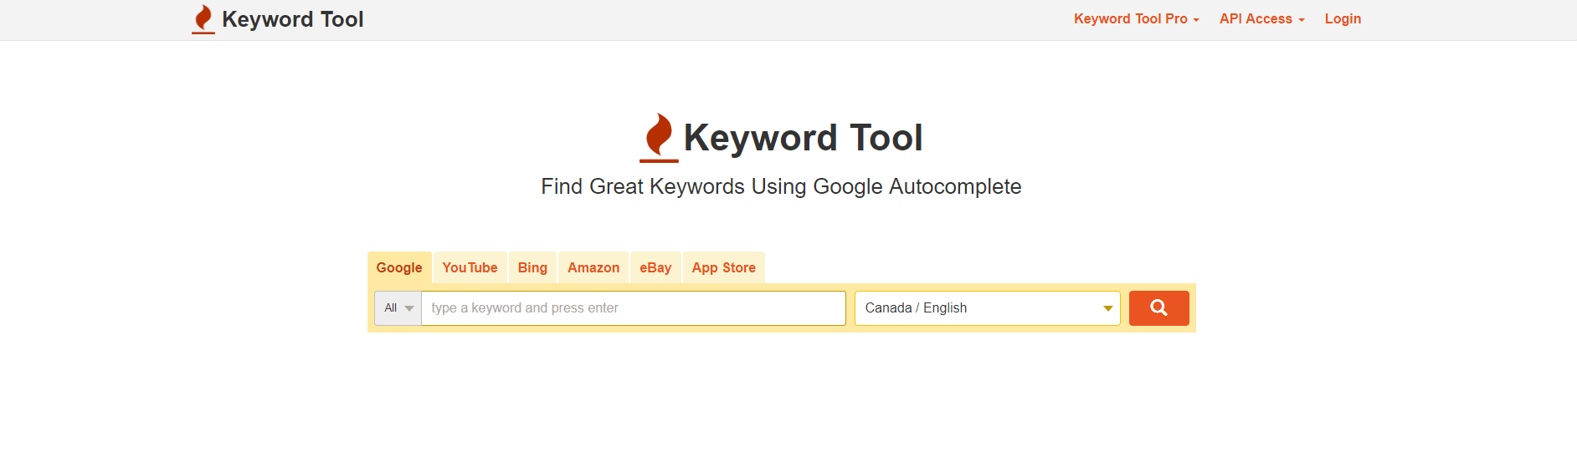The image size is (1577, 457).
Task: Switch to the Bing tab
Action: 532,267
